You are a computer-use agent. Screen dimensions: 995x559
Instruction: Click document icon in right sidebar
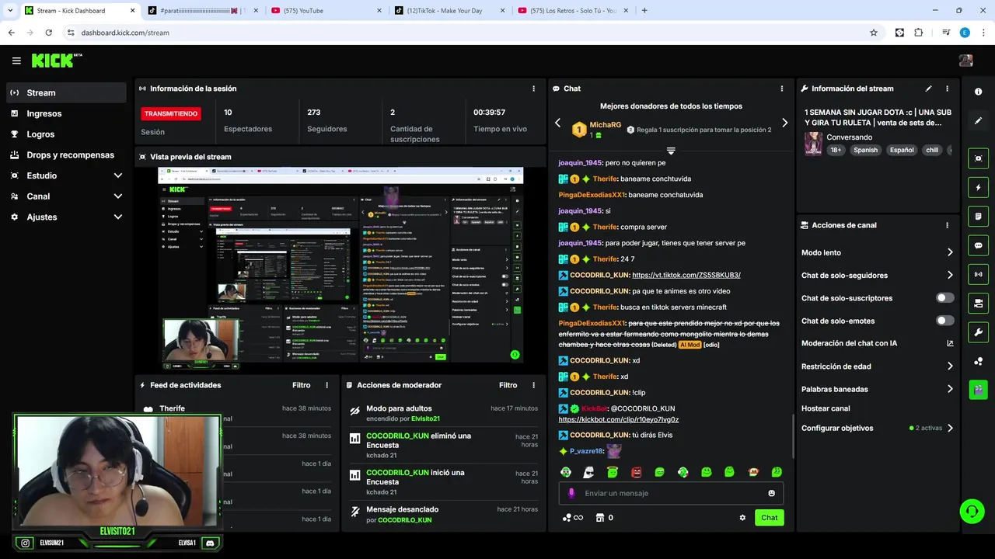(978, 216)
